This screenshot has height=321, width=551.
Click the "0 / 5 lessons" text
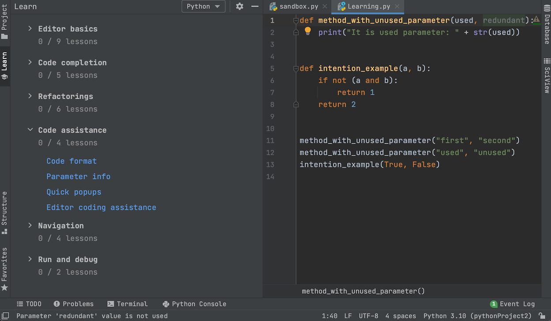click(x=68, y=75)
